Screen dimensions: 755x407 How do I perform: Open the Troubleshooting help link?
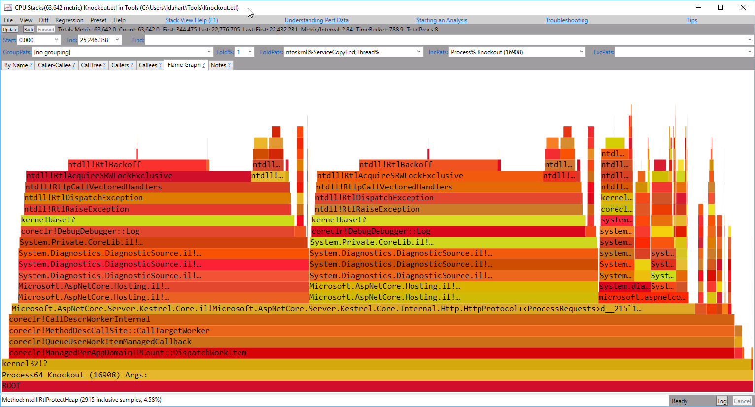[567, 20]
